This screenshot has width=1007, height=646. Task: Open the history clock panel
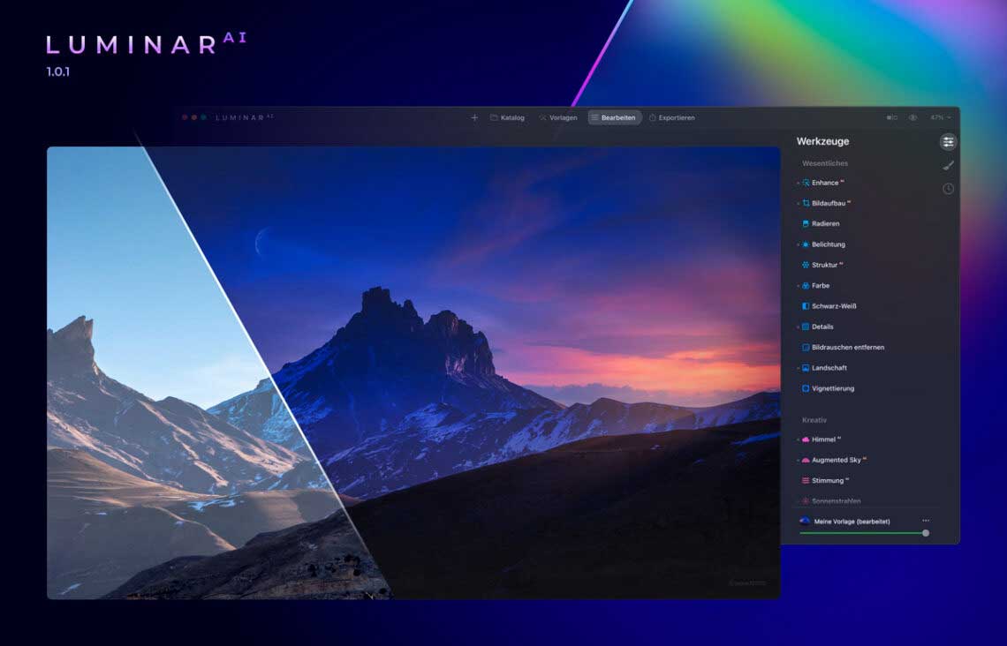point(948,189)
